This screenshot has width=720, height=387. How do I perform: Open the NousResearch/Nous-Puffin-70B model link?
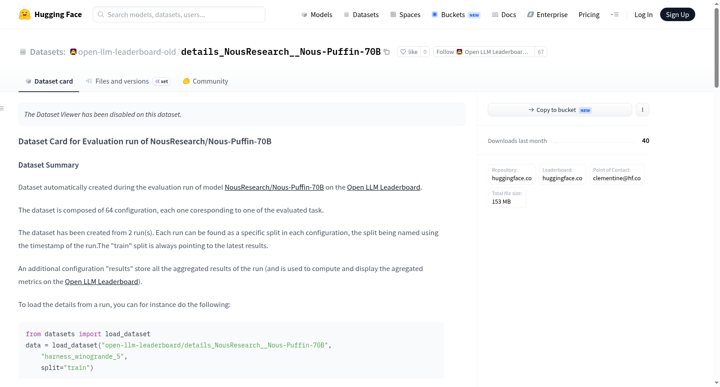274,187
